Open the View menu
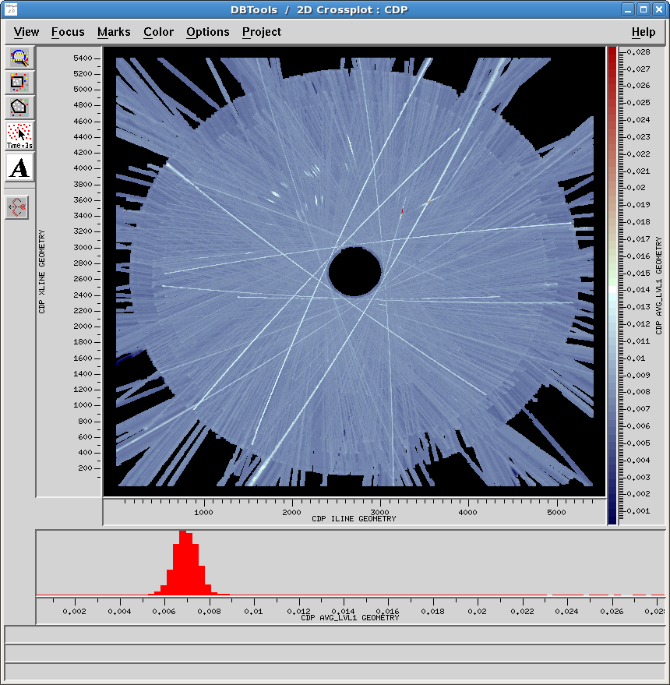This screenshot has height=685, width=670. click(x=26, y=32)
